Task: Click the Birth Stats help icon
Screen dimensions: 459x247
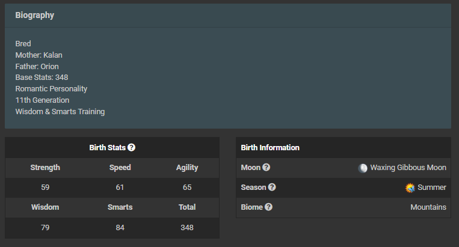Action: pyautogui.click(x=131, y=147)
